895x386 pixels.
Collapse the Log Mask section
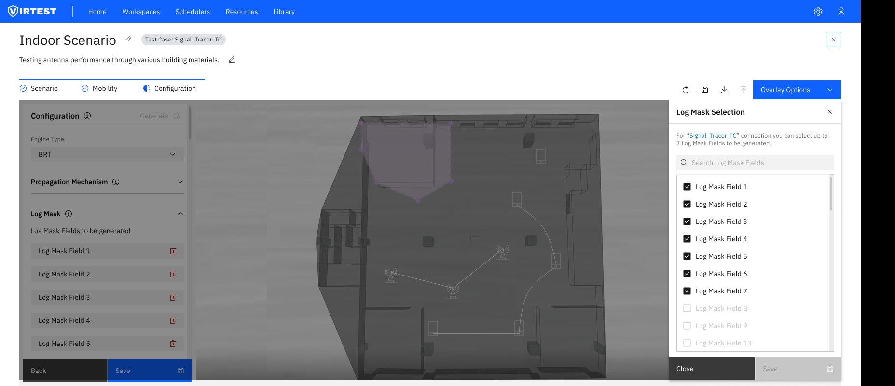tap(180, 214)
